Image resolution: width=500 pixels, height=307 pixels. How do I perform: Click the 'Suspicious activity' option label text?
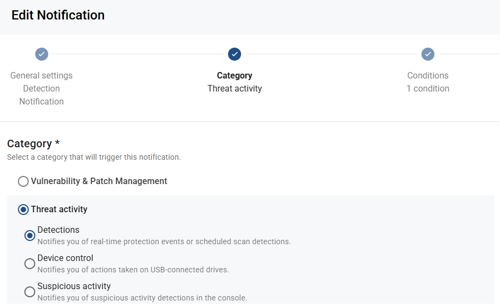(x=74, y=286)
